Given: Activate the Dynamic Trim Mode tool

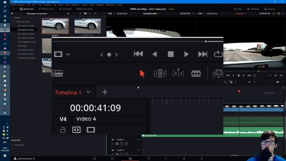Looking at the screenshot, I should tap(178, 73).
